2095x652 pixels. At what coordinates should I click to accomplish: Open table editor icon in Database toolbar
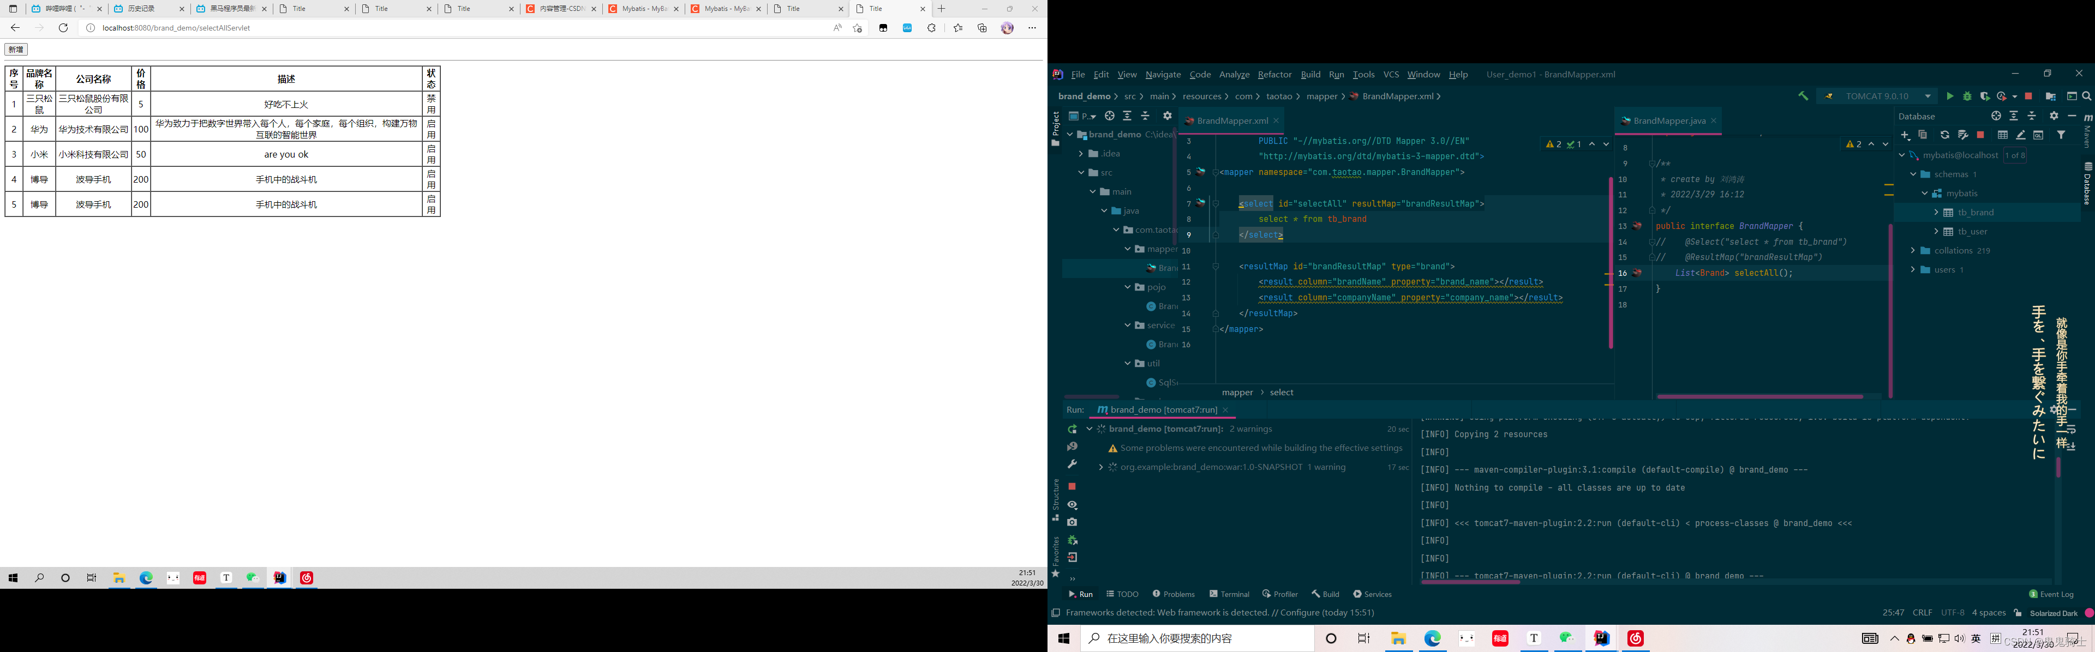[x=2003, y=135]
